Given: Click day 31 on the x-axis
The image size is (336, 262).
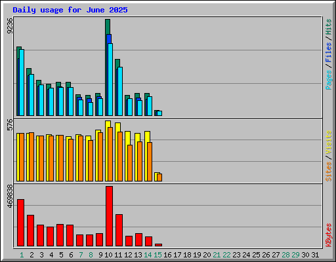Looking at the screenshot, I should [315, 255].
